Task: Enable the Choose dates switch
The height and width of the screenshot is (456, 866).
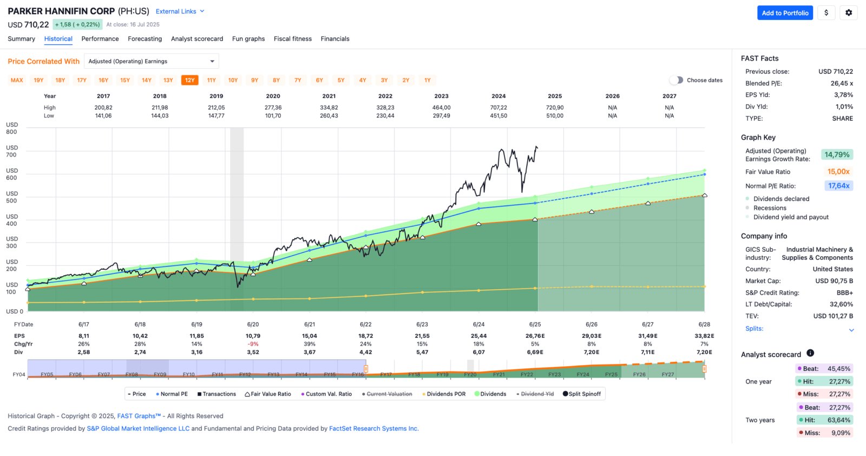Action: (x=677, y=80)
